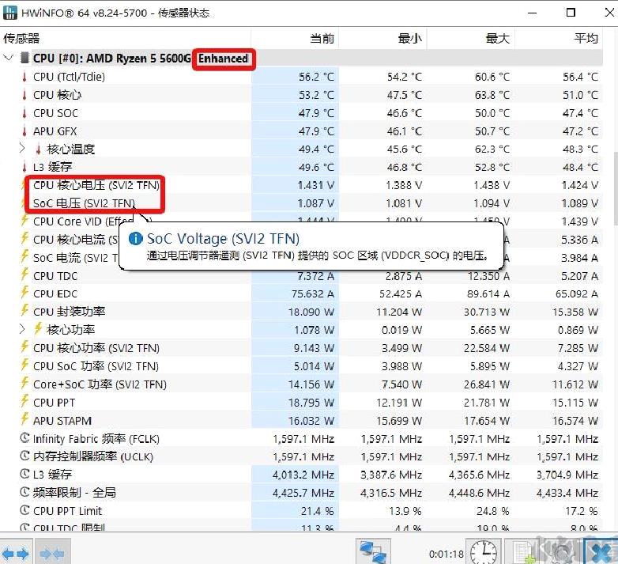Viewport: 618px width, 564px height.
Task: Click the lightning icon beside CPU SoC 功率
Action: [x=24, y=365]
